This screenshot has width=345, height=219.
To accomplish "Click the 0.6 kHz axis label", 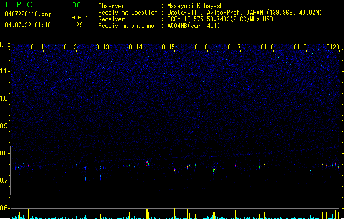I will pos(4,208).
